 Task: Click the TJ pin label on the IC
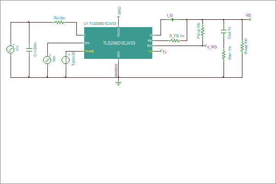(x=150, y=51)
